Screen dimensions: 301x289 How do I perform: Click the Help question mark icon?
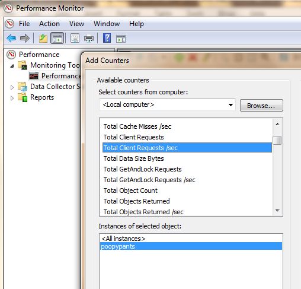[x=107, y=38]
